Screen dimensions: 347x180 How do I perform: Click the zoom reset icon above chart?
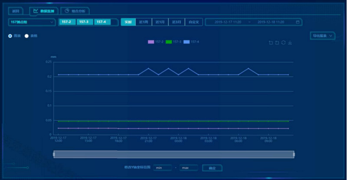(277, 42)
